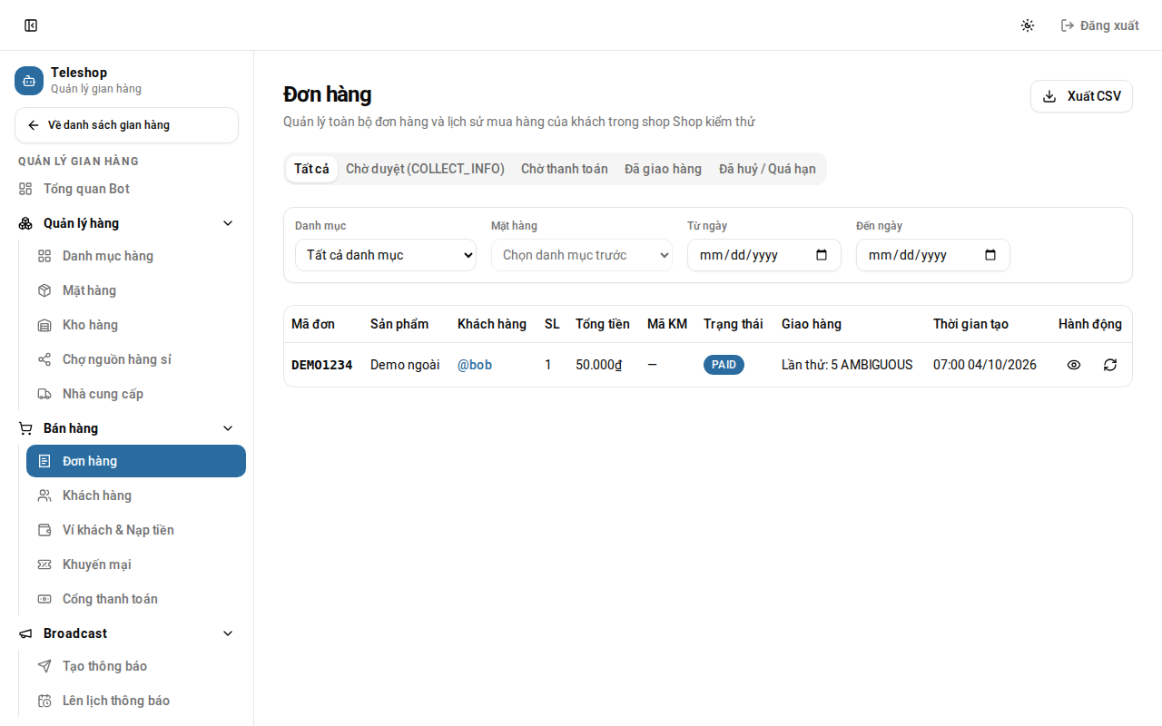Viewport: 1162px width, 726px height.
Task: Open customer link @bob
Action: 475,365
